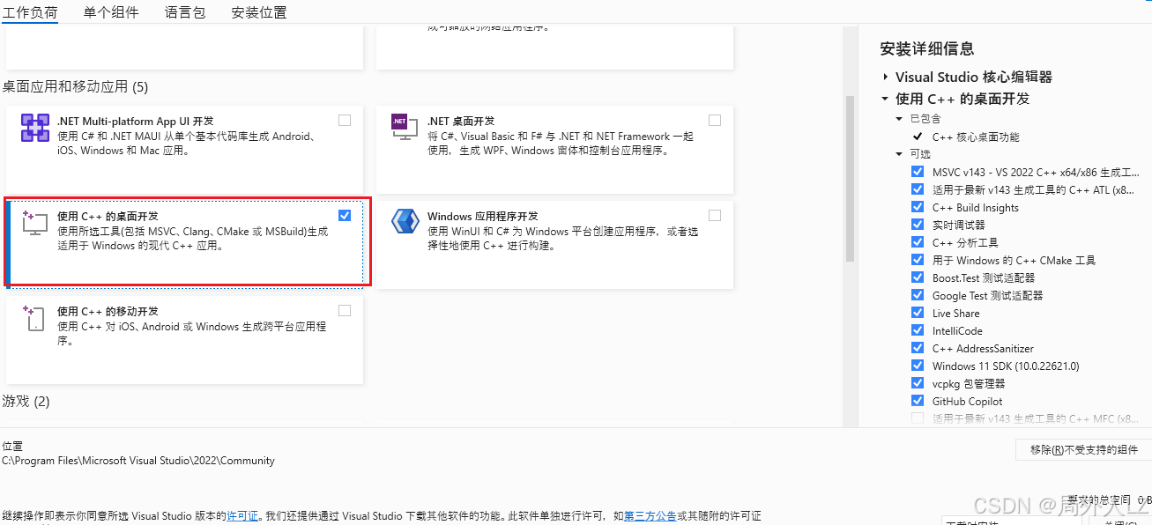Uncheck the Live Share checkbox
The width and height of the screenshot is (1152, 525).
click(x=918, y=313)
